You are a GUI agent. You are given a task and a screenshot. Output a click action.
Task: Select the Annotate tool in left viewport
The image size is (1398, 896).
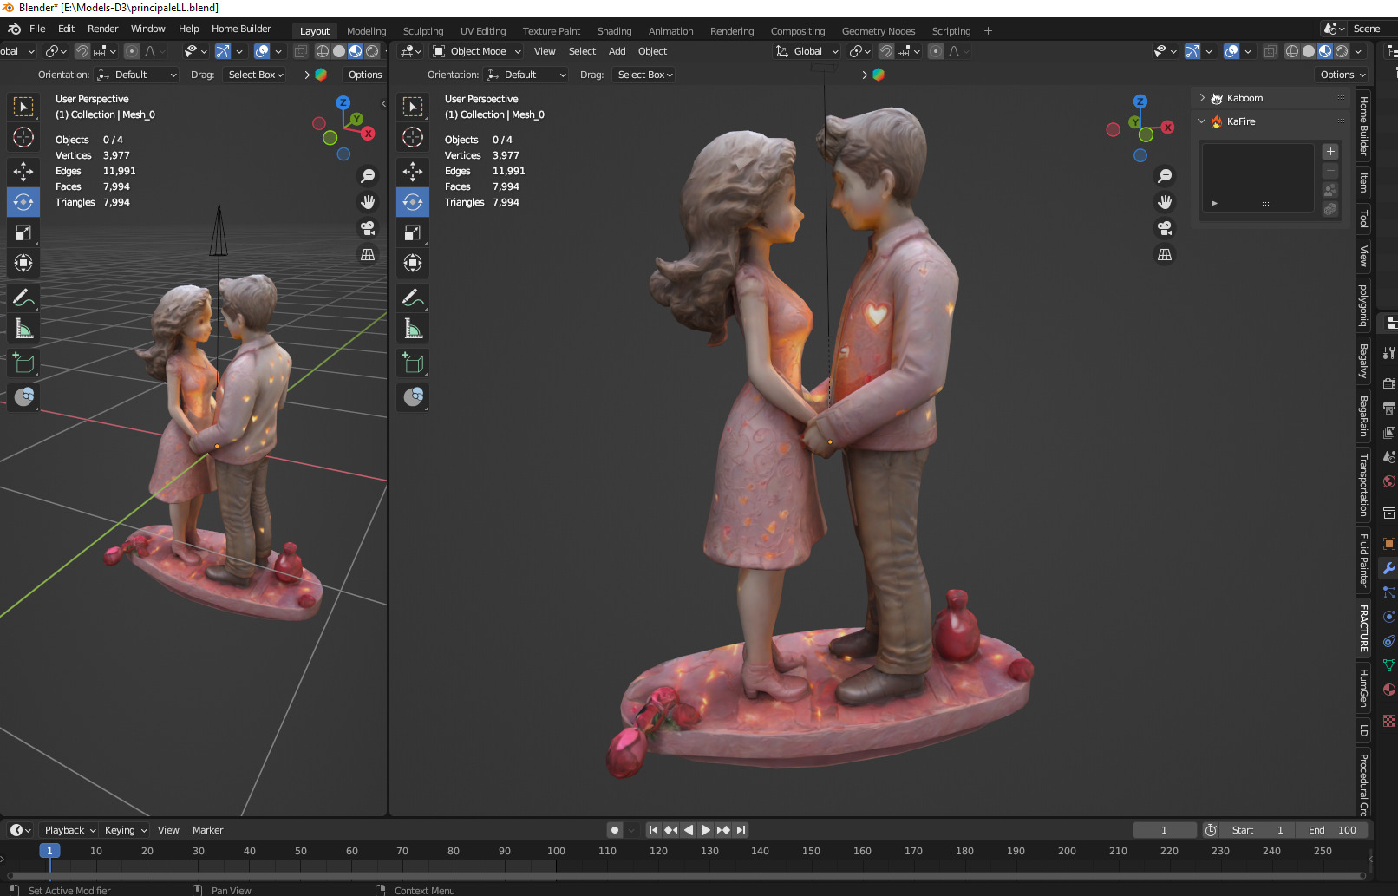[x=23, y=298]
